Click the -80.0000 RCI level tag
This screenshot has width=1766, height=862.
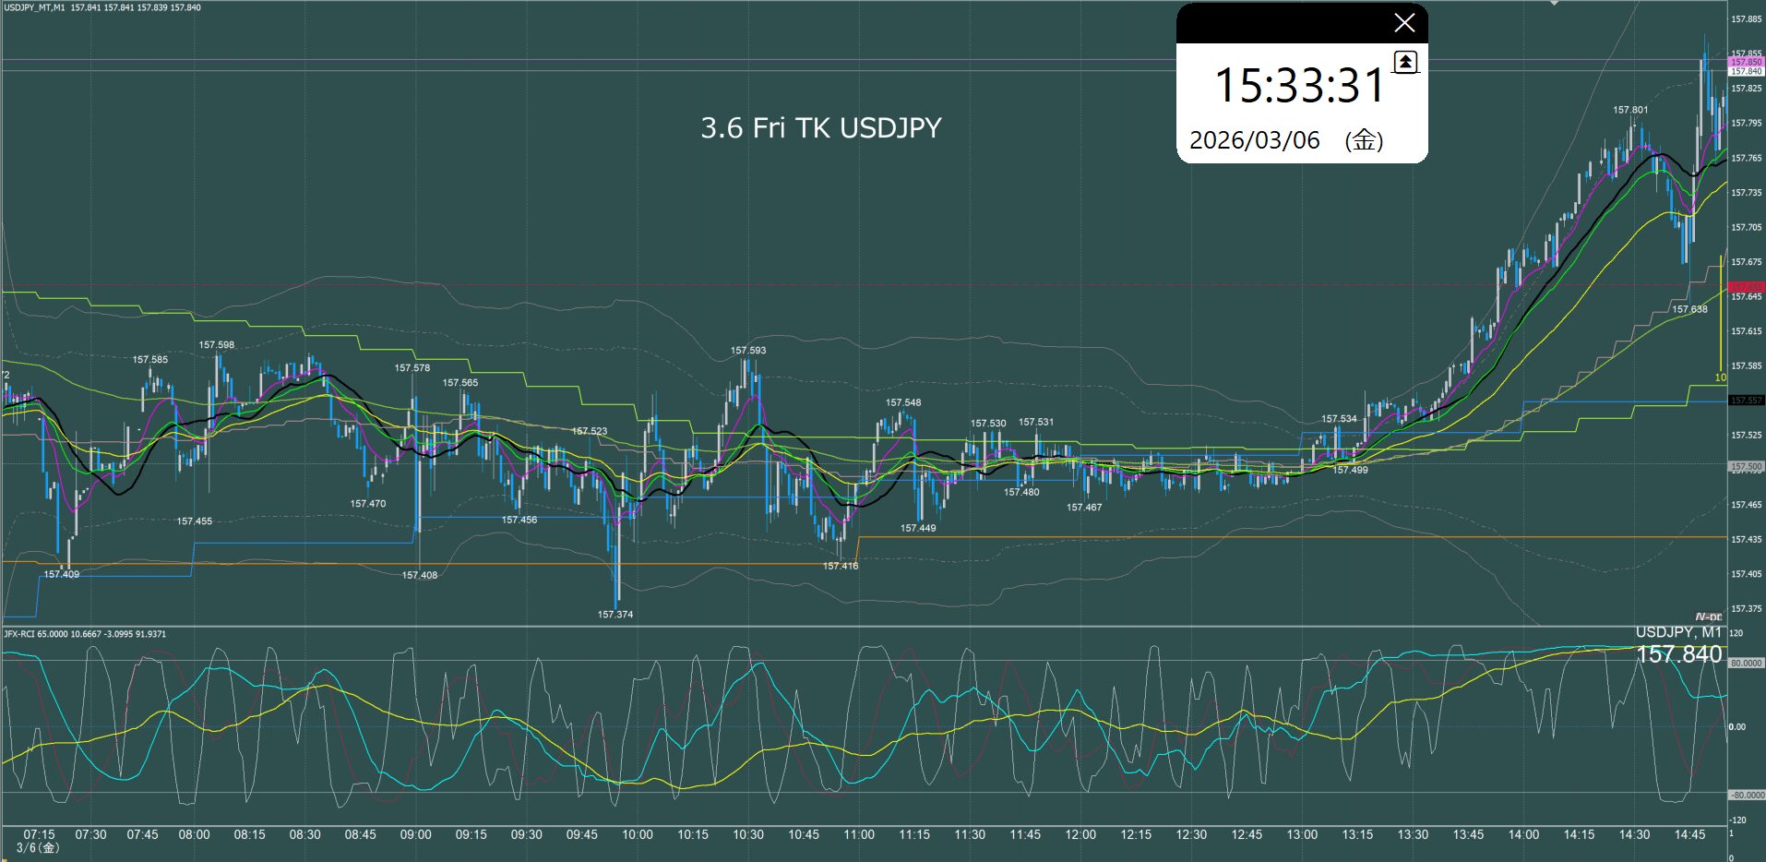pyautogui.click(x=1746, y=795)
